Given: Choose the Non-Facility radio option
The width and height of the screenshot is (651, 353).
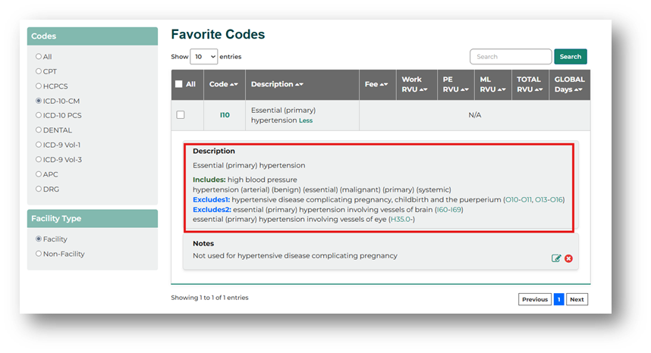Looking at the screenshot, I should coord(39,254).
